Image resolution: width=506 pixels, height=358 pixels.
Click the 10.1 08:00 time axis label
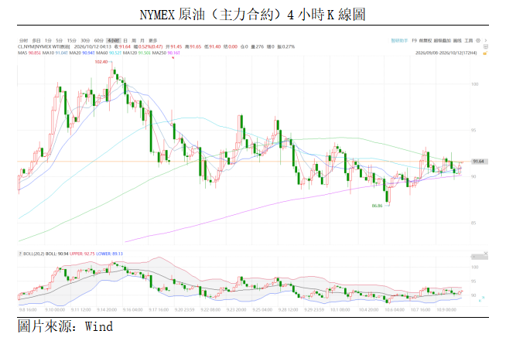click(x=340, y=309)
